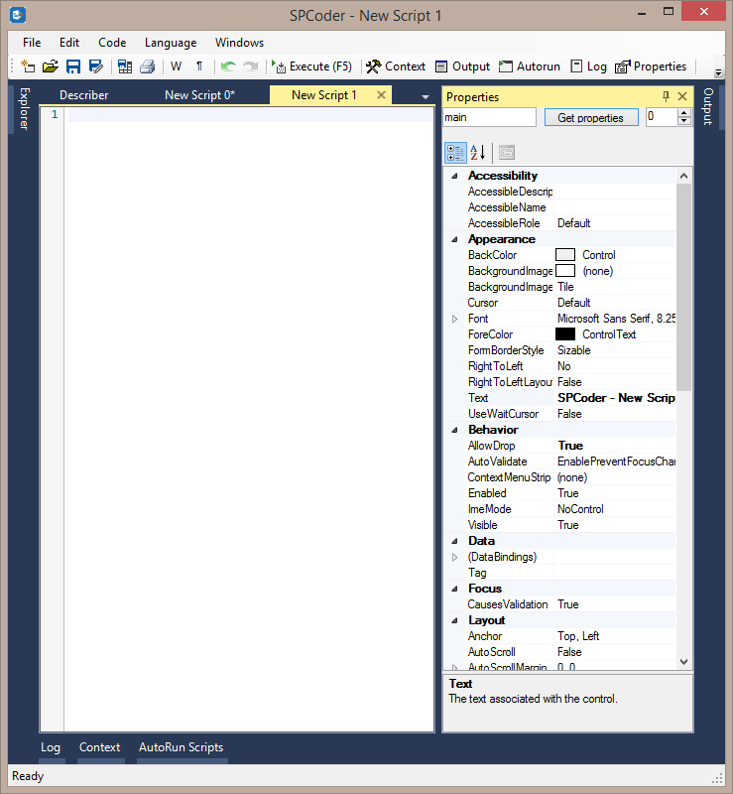733x794 pixels.
Task: Expand the Explorer side panel
Action: coord(24,108)
